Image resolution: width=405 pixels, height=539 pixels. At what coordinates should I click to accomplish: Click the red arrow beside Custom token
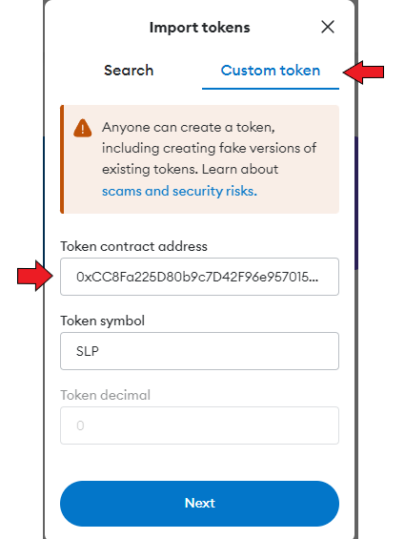click(363, 73)
